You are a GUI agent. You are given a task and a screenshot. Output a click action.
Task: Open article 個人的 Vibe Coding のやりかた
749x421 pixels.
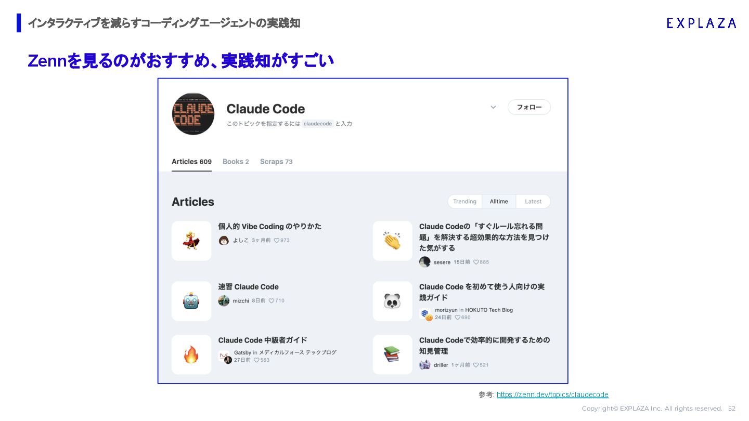269,227
